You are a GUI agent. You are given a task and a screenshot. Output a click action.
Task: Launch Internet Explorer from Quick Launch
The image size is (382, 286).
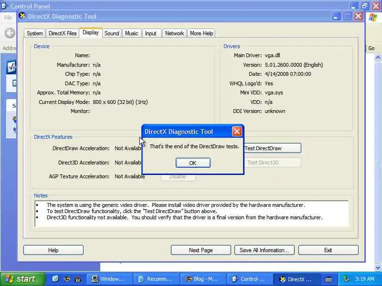point(55,279)
